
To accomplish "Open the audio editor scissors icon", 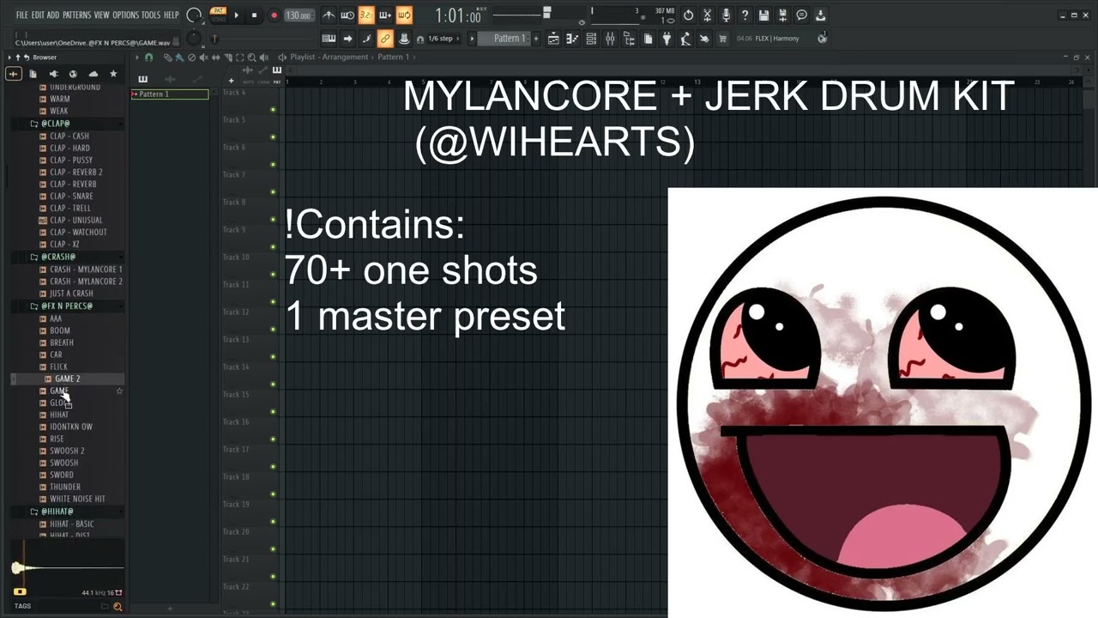I will (x=707, y=15).
